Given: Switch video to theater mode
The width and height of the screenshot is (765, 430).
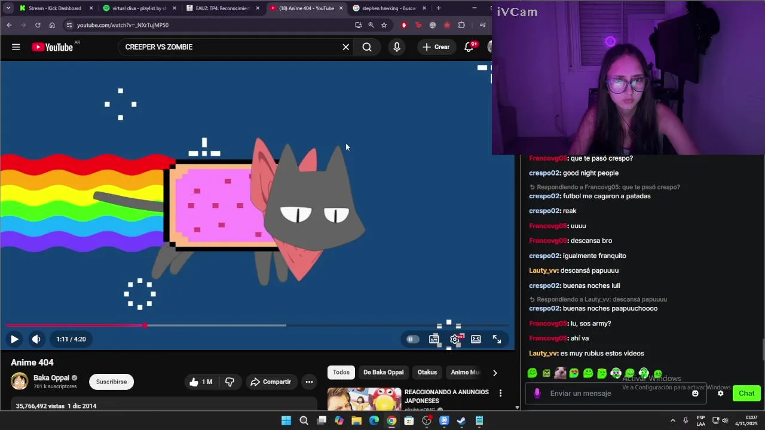Looking at the screenshot, I should tap(476, 339).
